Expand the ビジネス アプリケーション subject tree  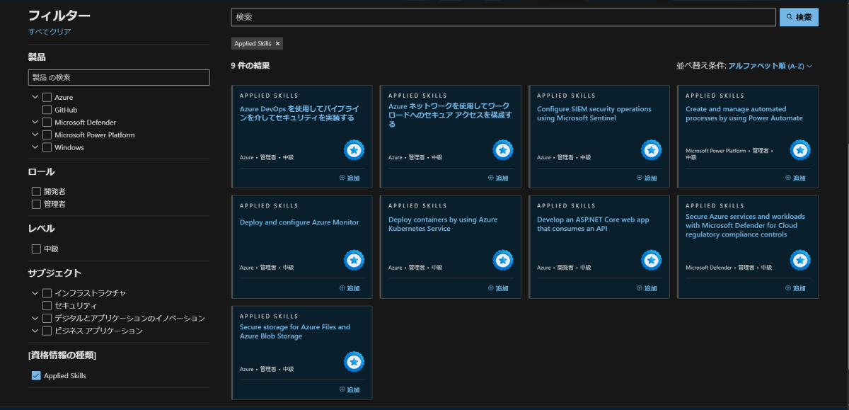[x=35, y=331]
